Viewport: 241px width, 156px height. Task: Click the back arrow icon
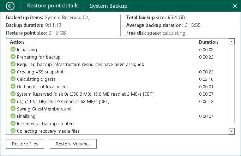click(11, 6)
